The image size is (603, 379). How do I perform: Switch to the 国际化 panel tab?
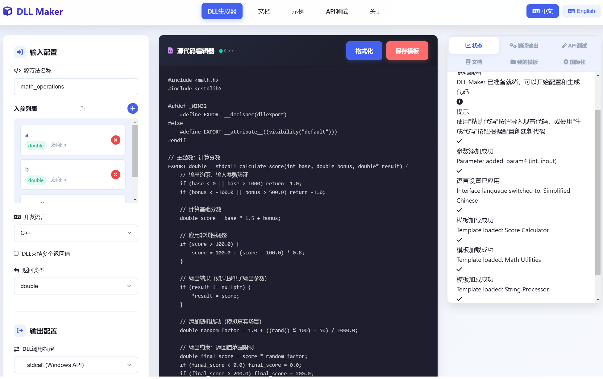pos(574,62)
